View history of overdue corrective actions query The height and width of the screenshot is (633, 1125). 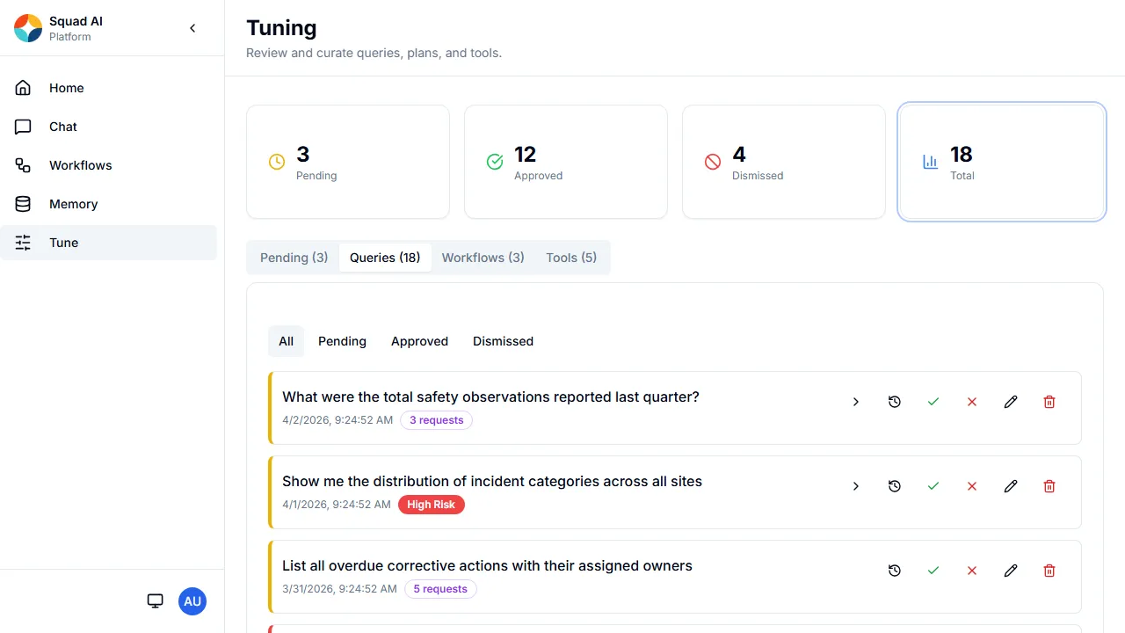(895, 571)
